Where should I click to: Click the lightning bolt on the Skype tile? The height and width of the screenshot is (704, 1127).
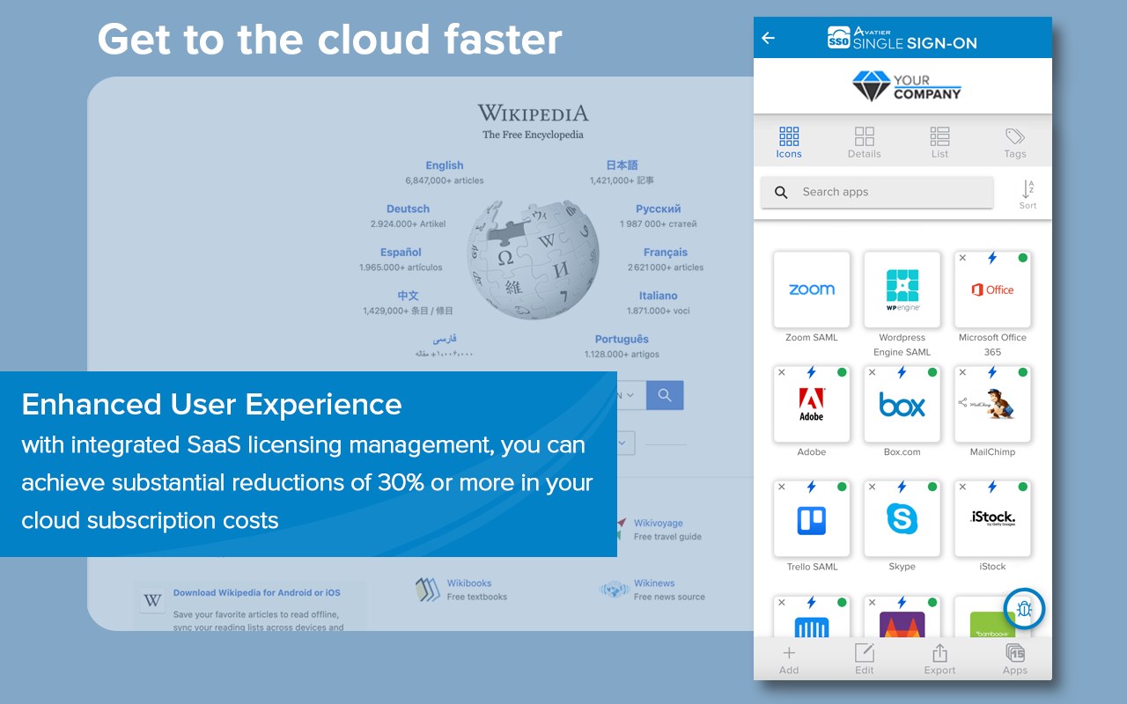902,488
